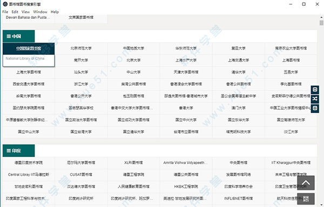The image size is (324, 207).
Task: Select 国立清华大学 entry
Action: [x=133, y=132]
